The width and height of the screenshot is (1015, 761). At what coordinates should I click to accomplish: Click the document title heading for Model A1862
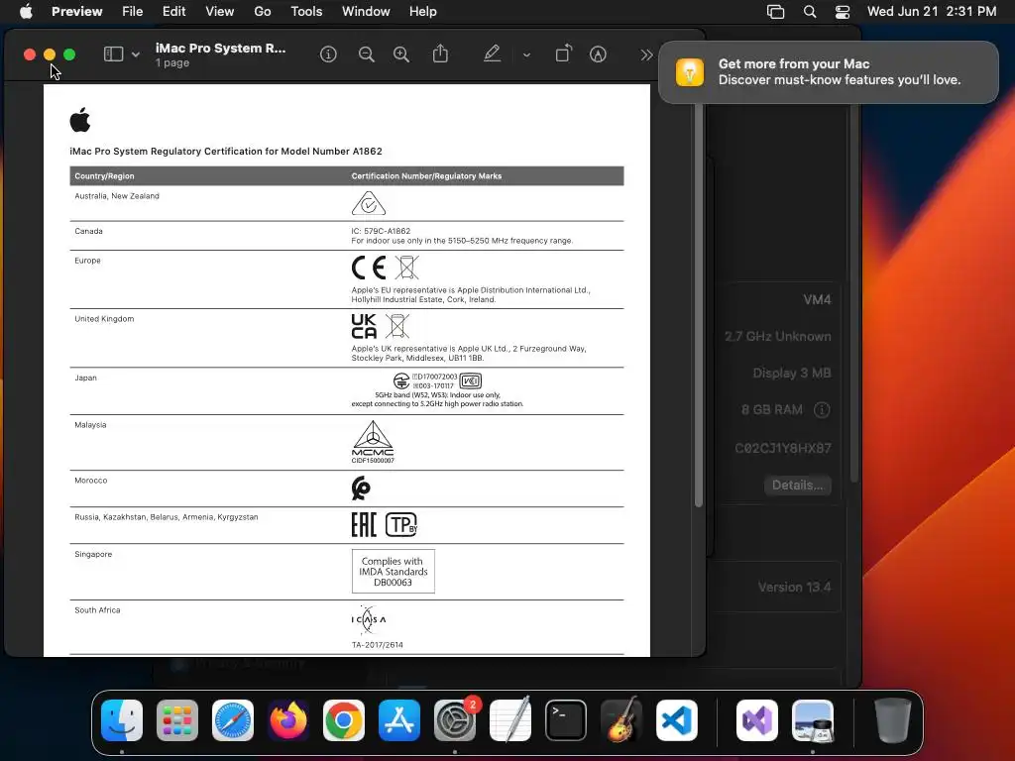click(x=226, y=151)
